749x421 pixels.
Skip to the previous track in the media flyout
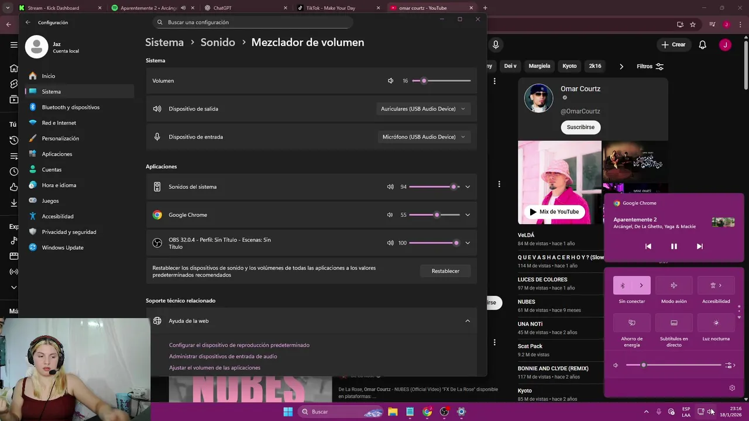pyautogui.click(x=648, y=246)
